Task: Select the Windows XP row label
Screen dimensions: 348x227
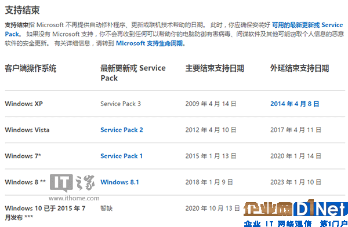Action: [x=24, y=104]
